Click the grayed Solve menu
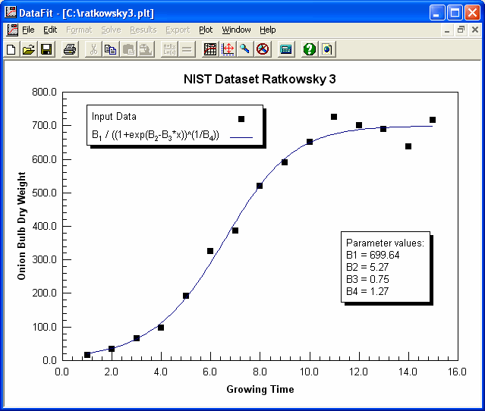The width and height of the screenshot is (485, 411). tap(111, 30)
